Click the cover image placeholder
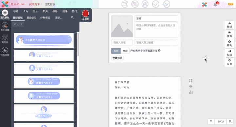This screenshot has width=236, height=127. point(122,26)
